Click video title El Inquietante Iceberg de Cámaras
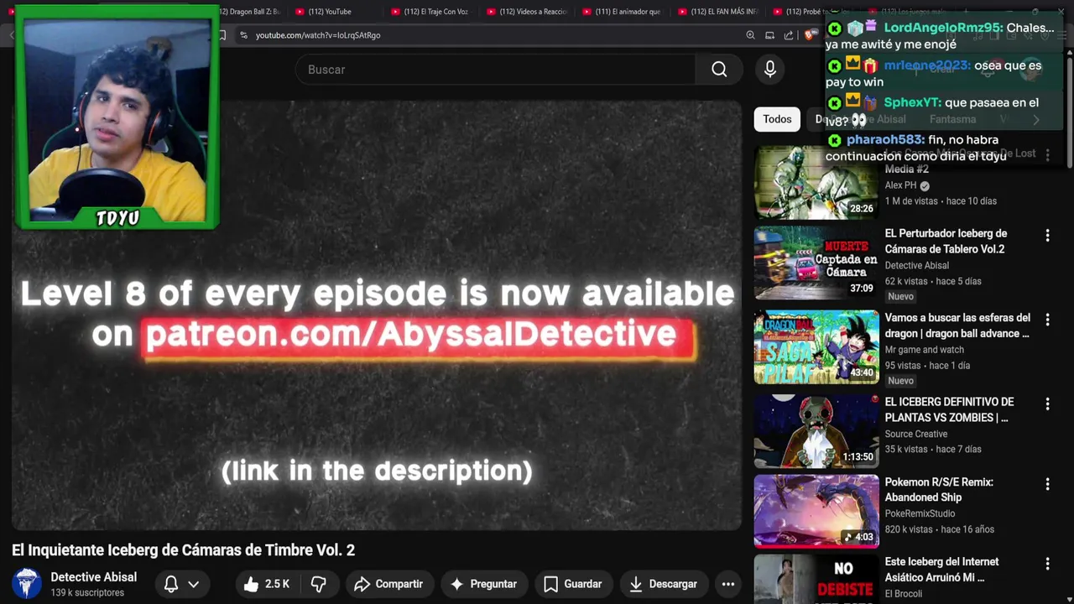 (183, 550)
